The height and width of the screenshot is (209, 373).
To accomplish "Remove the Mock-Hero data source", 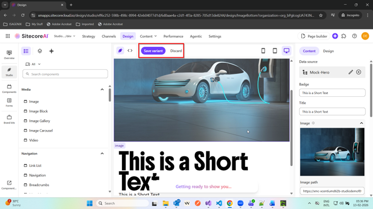I will pos(359,72).
